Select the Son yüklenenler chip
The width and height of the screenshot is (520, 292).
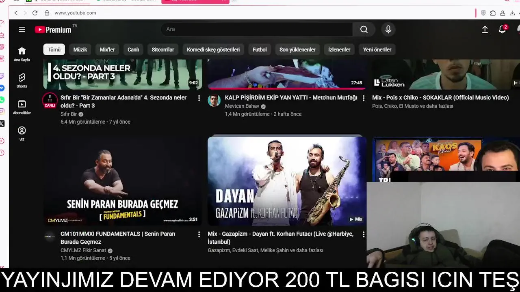pyautogui.click(x=297, y=49)
